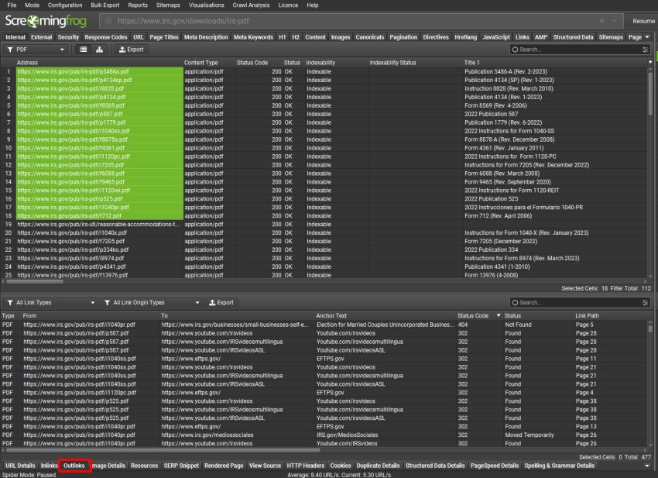Select the row for i1040x.pdf

[323, 232]
